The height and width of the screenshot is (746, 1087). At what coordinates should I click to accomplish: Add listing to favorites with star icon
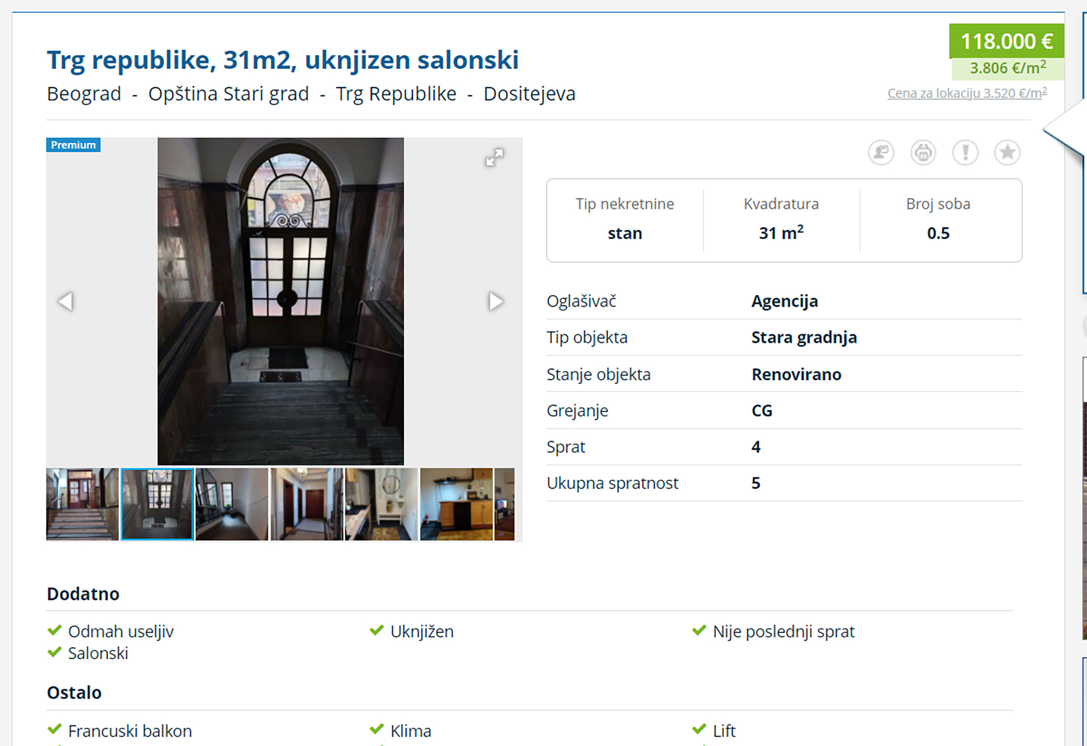pos(1007,153)
